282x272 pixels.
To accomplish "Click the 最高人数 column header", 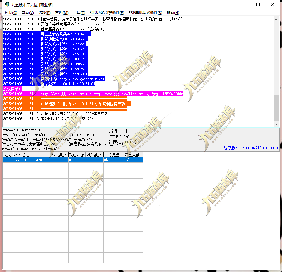I will click(133, 155).
